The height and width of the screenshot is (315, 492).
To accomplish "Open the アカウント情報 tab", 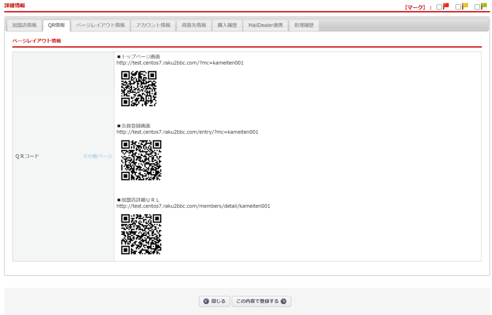I will (x=153, y=25).
